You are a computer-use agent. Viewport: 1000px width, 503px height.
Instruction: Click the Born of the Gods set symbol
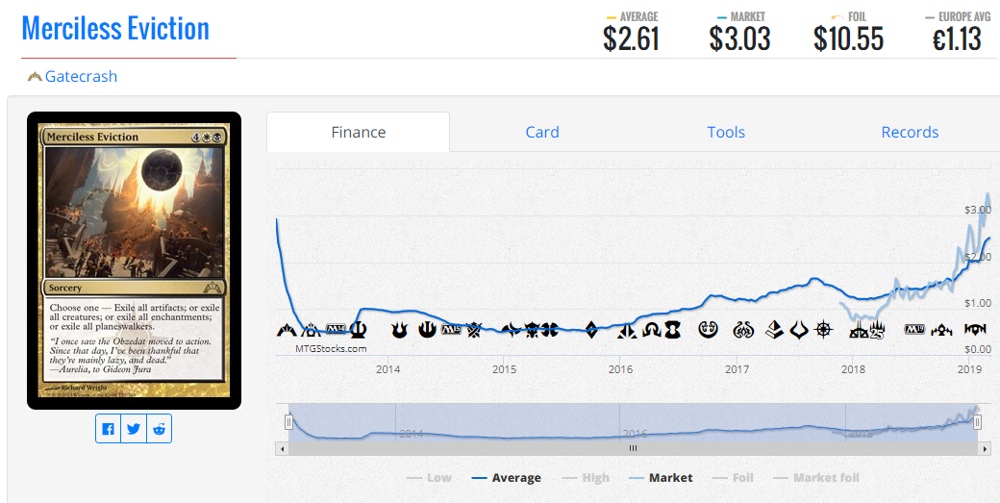(x=399, y=330)
